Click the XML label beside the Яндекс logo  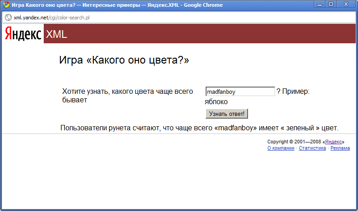[x=56, y=34]
